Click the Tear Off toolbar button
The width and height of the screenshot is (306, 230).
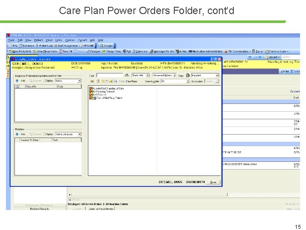click(x=66, y=52)
